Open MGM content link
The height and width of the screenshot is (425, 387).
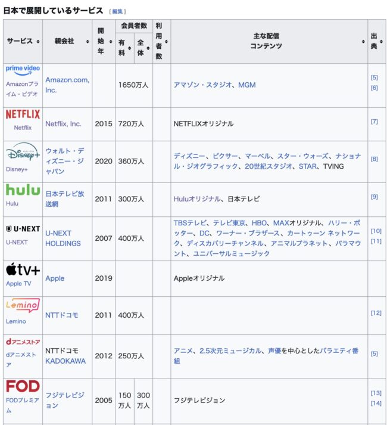246,85
